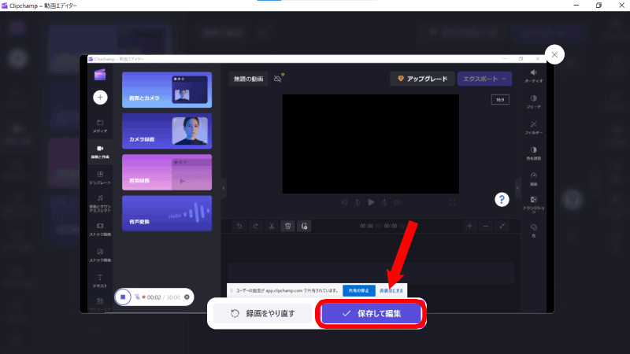Open the ストック画像 (Stock images) tab
Screen dimensions: 630x354
[x=100, y=255]
